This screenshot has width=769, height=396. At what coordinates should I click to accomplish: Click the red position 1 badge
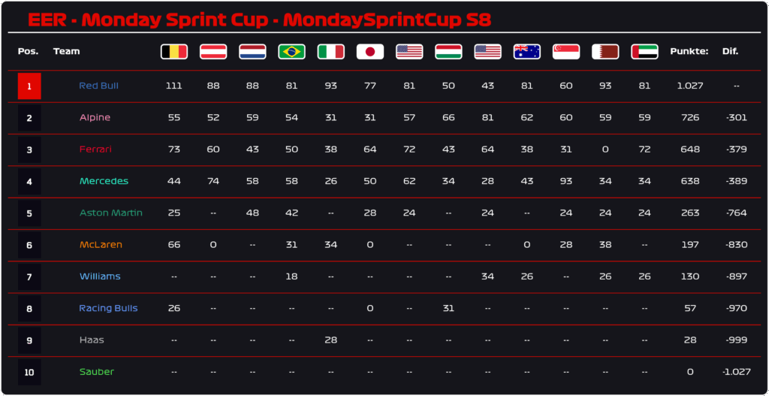pos(29,86)
